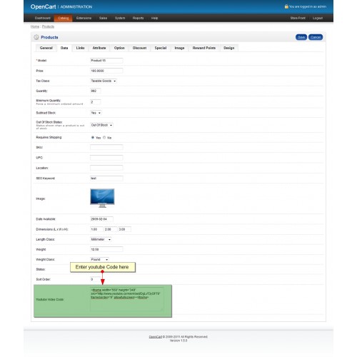357x357 pixels.
Task: Open the Catalog menu
Action: [x=63, y=18]
